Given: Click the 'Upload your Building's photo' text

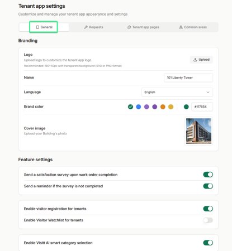Looking at the screenshot, I should click(45, 133).
